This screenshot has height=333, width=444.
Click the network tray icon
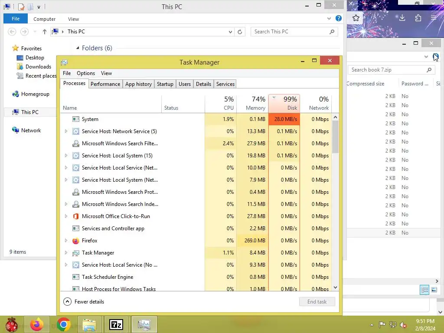[x=393, y=324]
